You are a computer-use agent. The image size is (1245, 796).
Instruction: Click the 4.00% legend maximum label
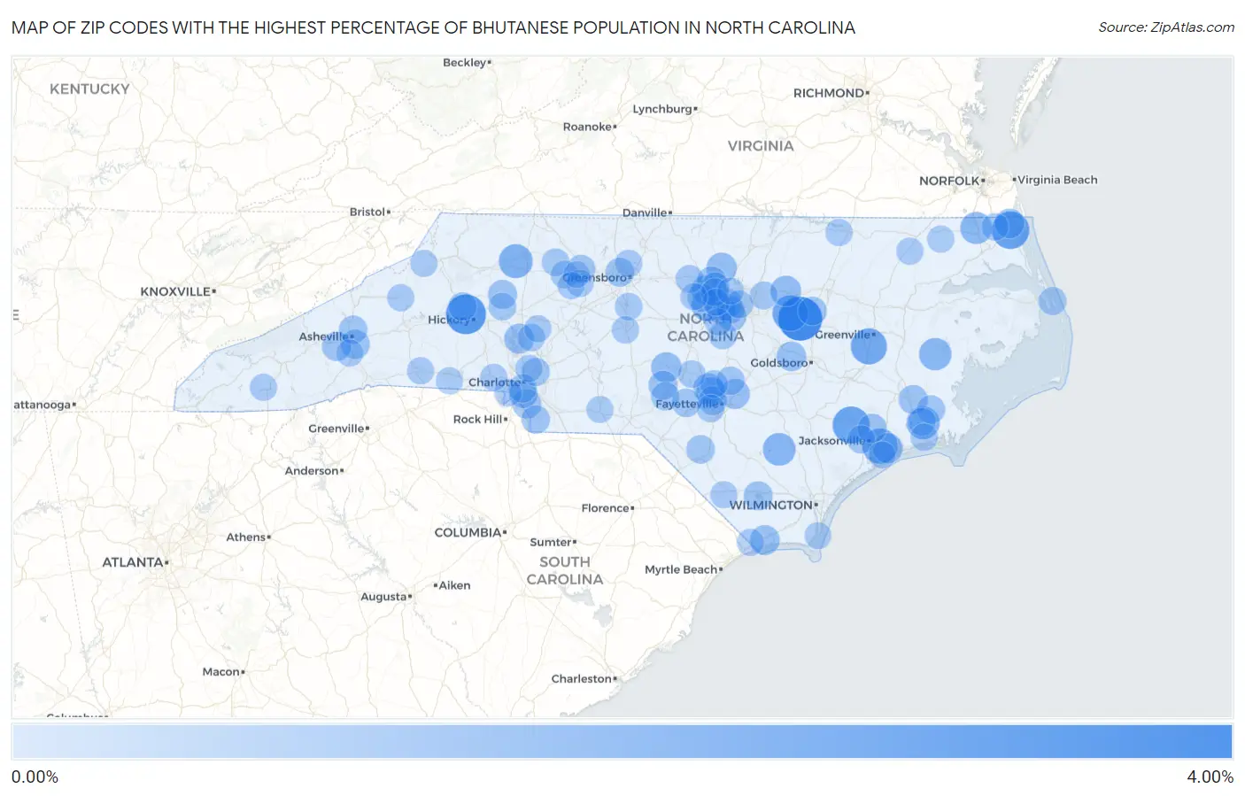tap(1210, 777)
